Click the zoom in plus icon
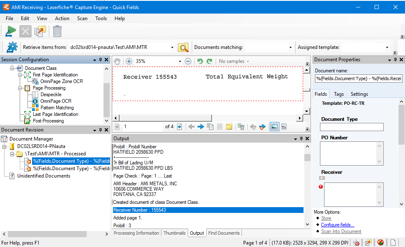405x247 pixels. point(129,61)
